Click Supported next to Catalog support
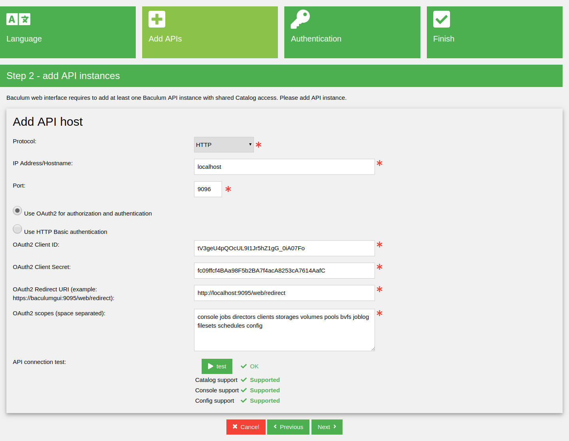Screen dimensions: 569x441 click(x=265, y=380)
